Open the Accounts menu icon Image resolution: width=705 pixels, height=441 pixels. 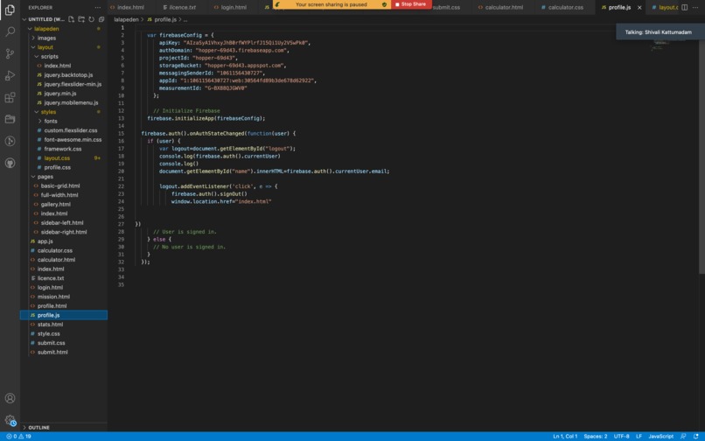coord(10,398)
